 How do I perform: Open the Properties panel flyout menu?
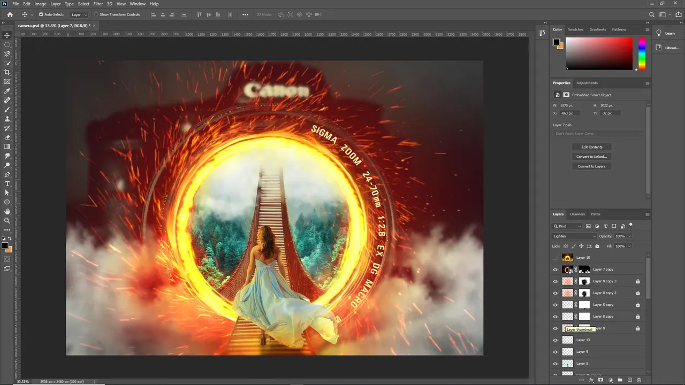(648, 83)
